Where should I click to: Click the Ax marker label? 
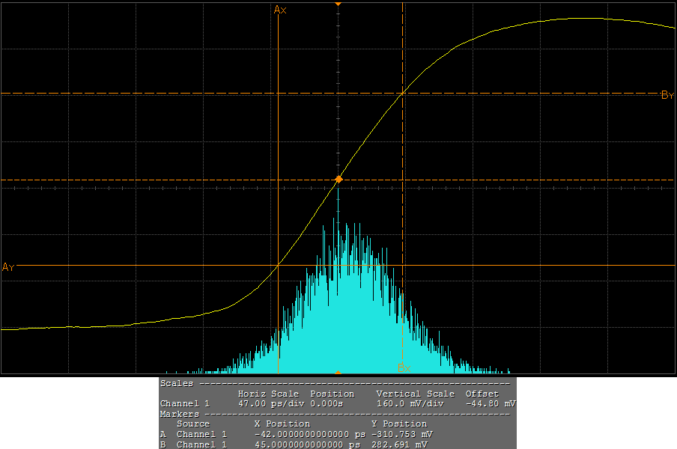[280, 10]
